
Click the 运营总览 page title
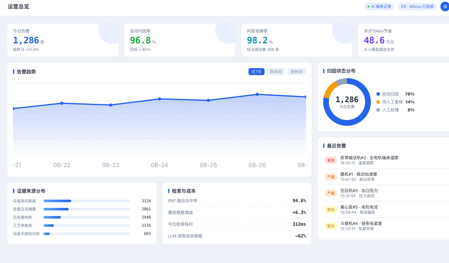19,7
